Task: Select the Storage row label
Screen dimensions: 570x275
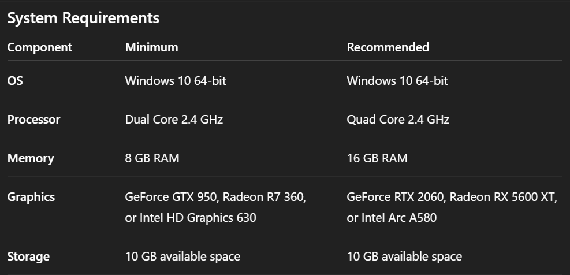Action: pyautogui.click(x=28, y=257)
